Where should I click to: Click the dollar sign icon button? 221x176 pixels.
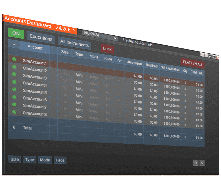202,163
